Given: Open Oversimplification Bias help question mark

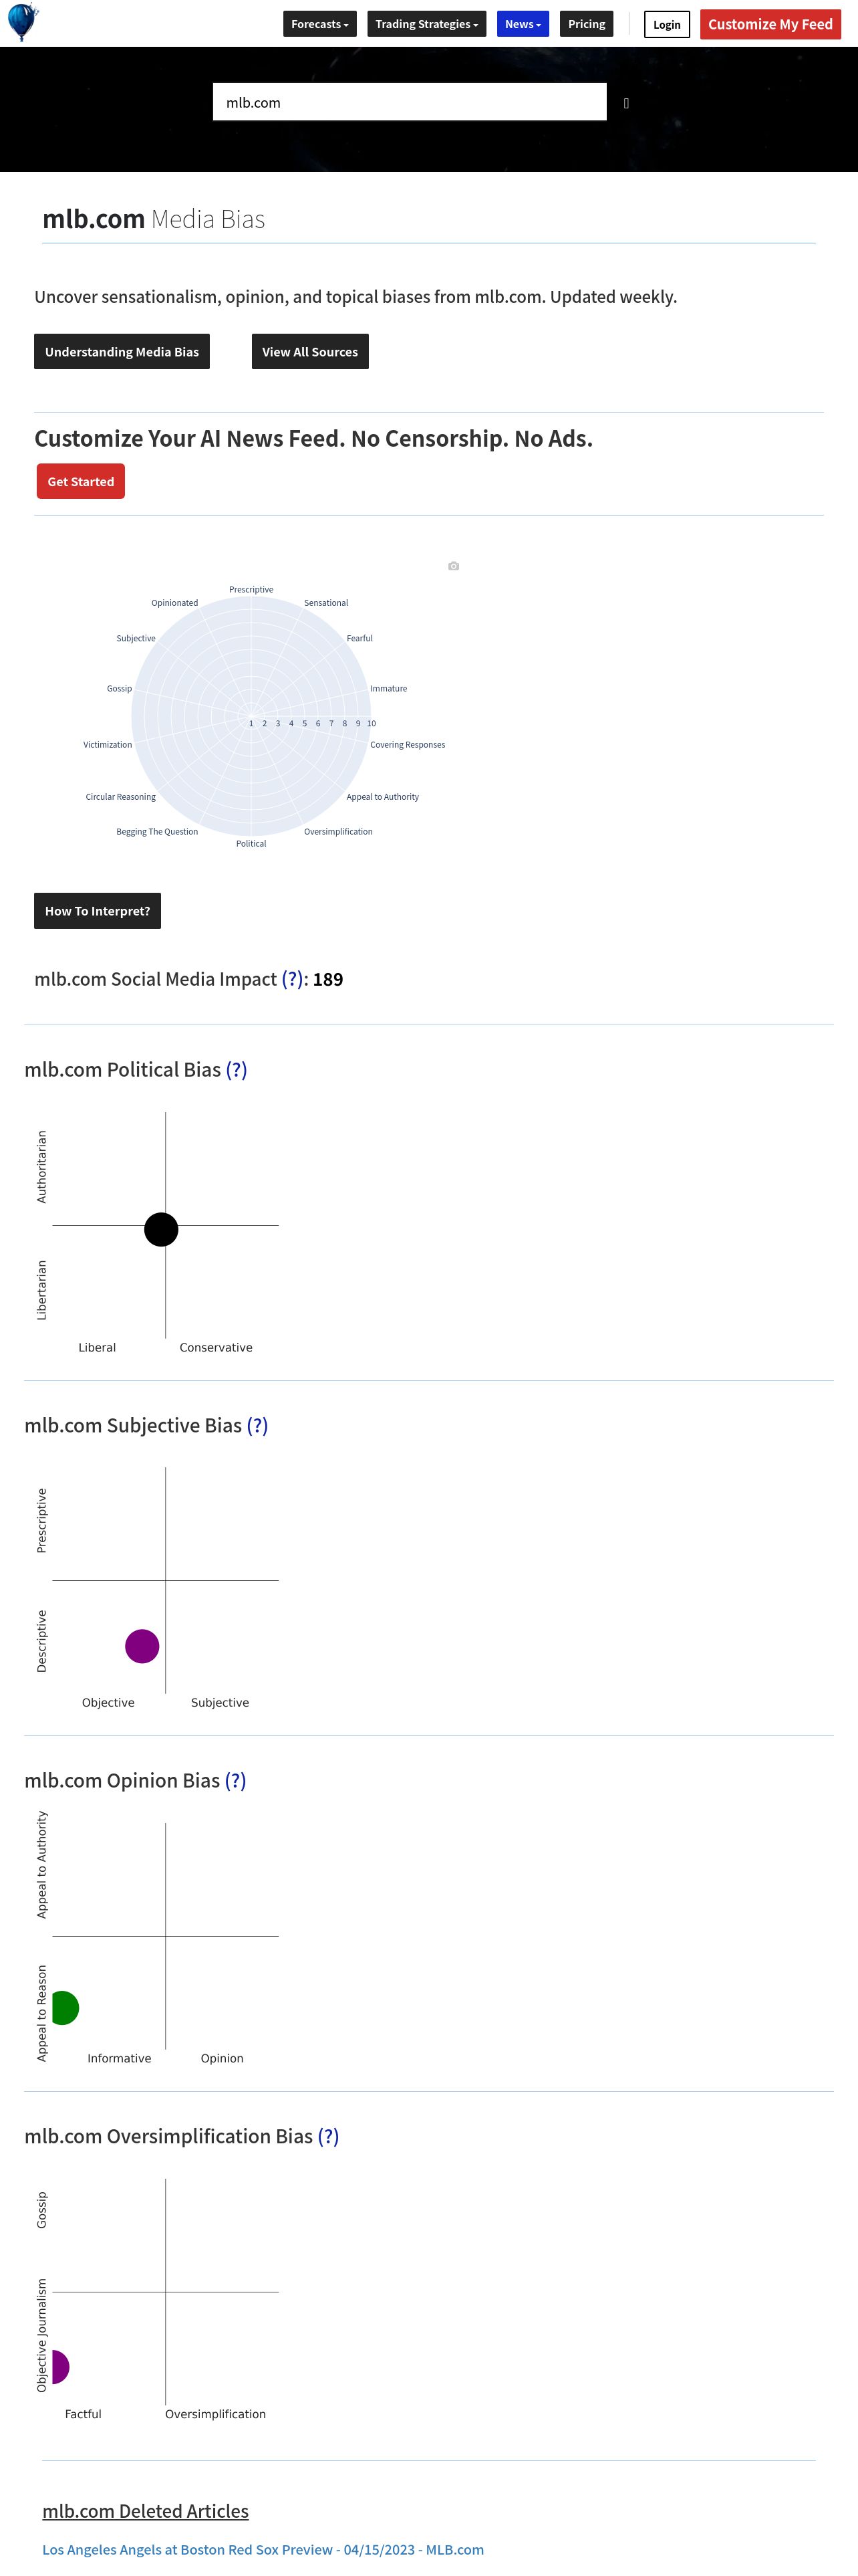Looking at the screenshot, I should pos(327,2136).
